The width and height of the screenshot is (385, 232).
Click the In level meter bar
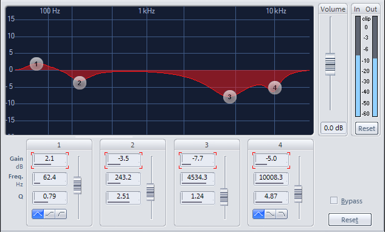[358, 66]
